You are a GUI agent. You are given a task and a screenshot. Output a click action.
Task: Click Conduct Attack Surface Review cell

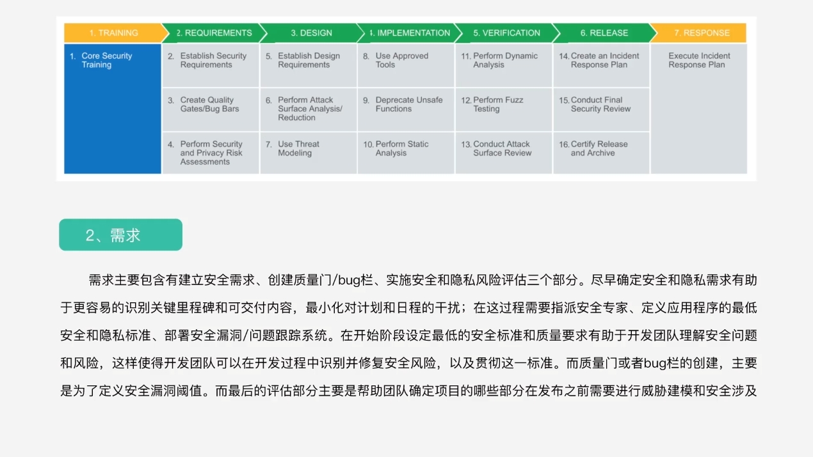(x=504, y=153)
